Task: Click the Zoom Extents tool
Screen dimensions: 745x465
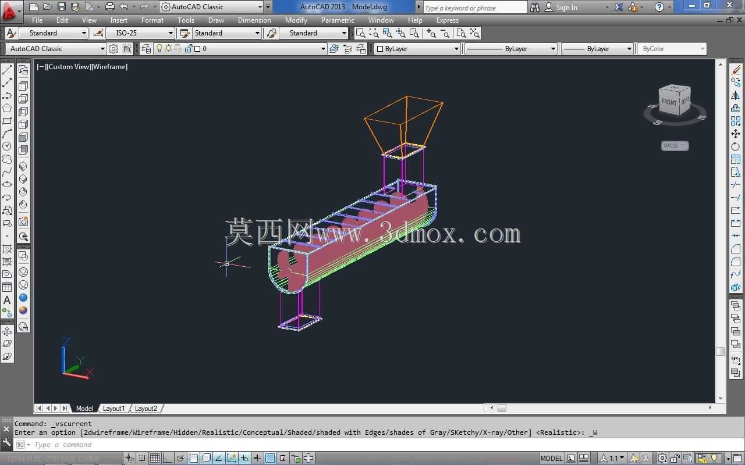Action: click(475, 33)
